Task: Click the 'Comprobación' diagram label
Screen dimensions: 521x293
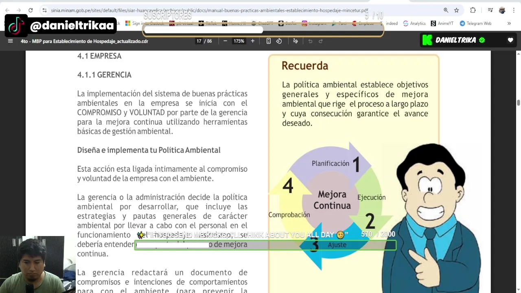Action: click(x=289, y=215)
